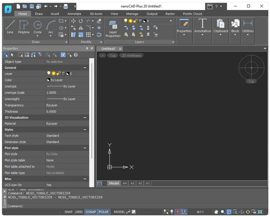
Task: Click the Regenerate green arrows icon
Action: click(248, 212)
